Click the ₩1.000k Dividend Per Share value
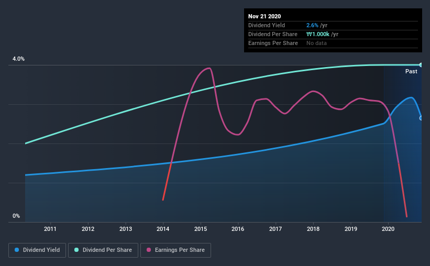 (318, 34)
